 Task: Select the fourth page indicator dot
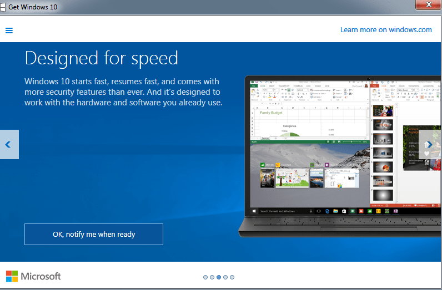pyautogui.click(x=225, y=277)
